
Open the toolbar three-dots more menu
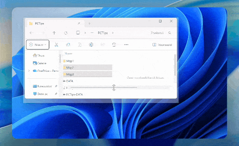pos(126,45)
